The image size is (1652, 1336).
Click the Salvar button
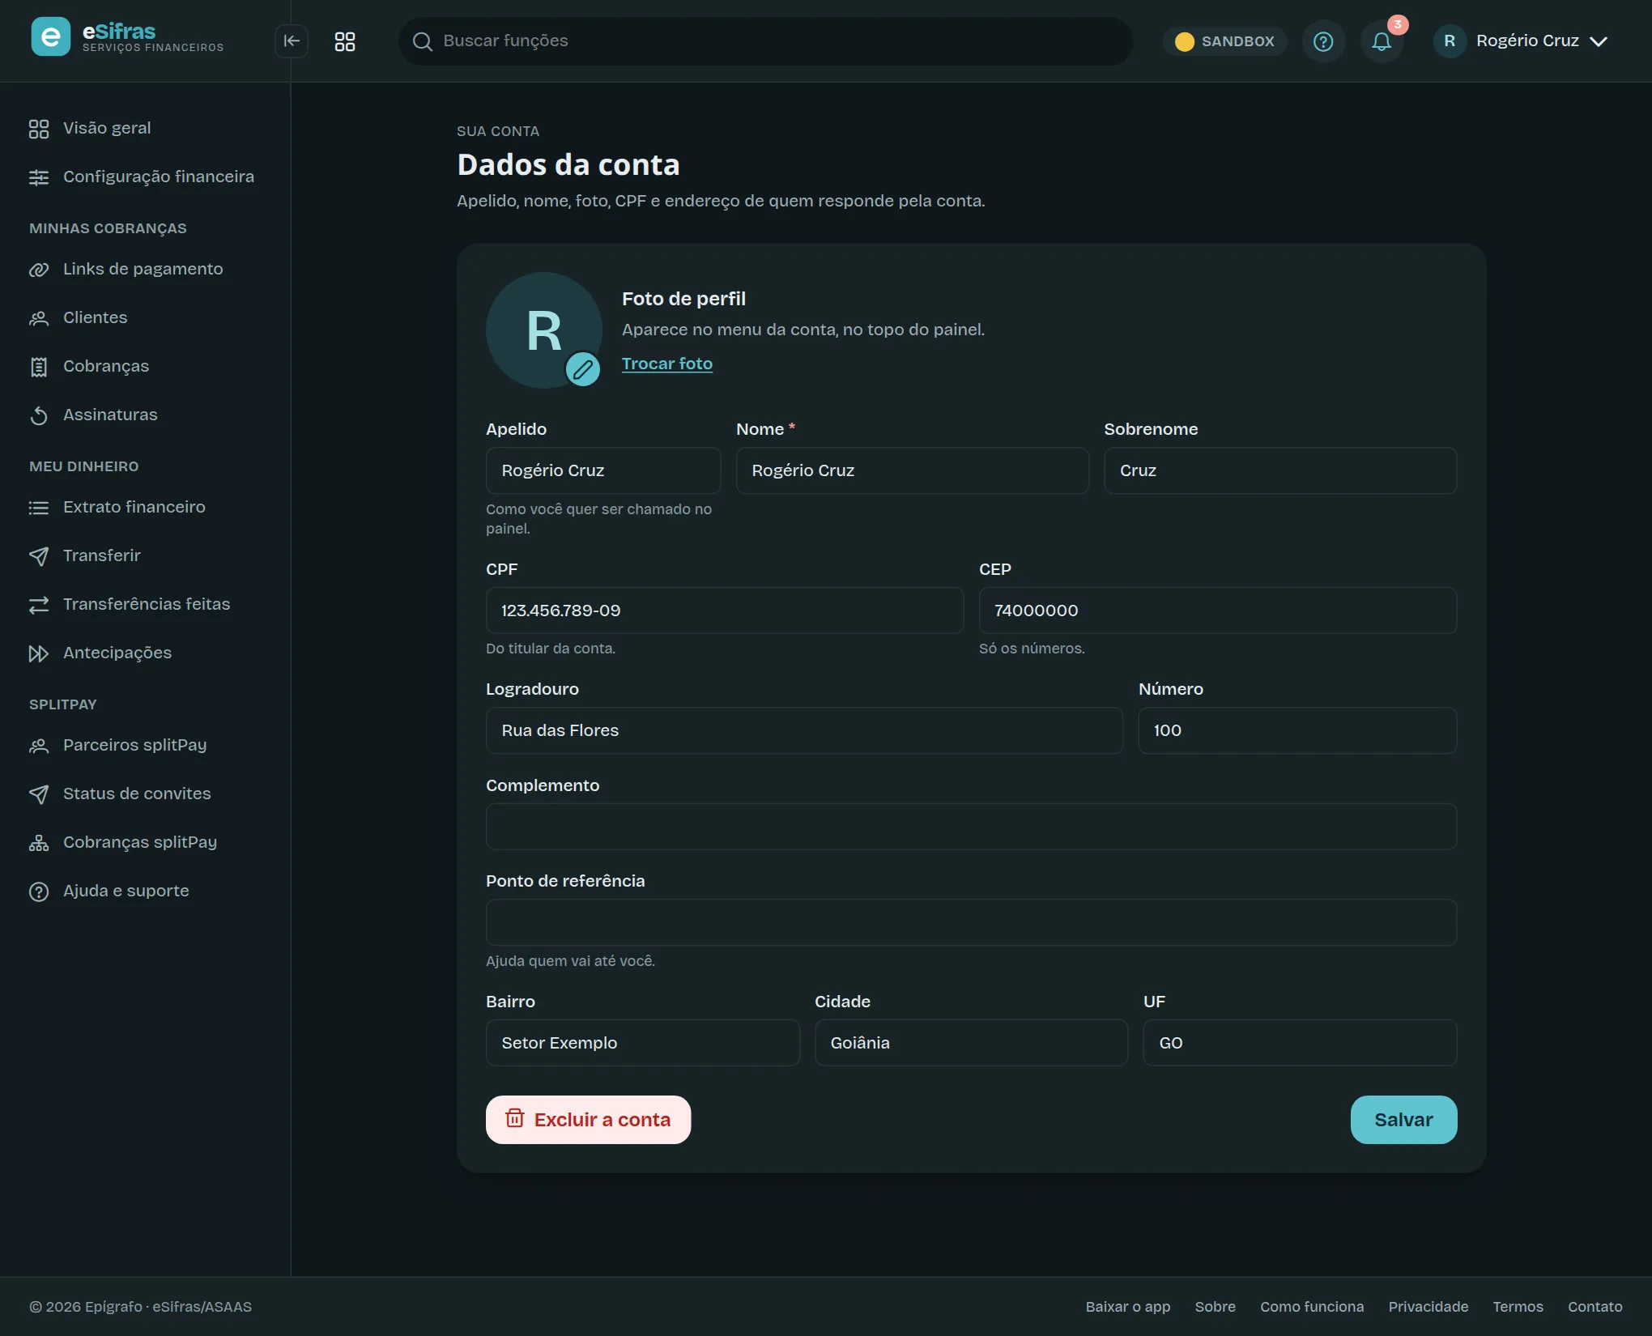(x=1403, y=1120)
